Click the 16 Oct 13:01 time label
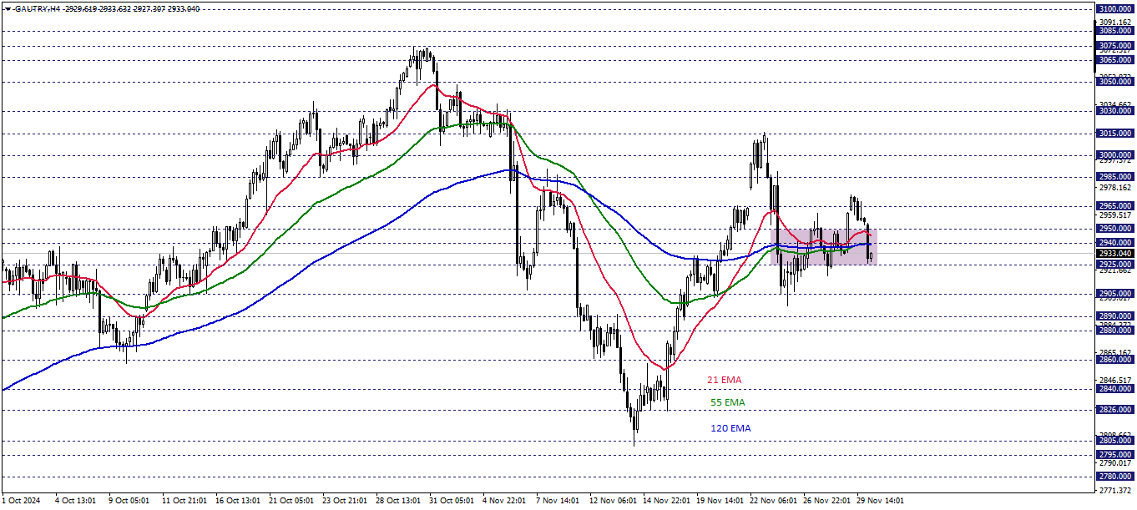The image size is (1137, 510). click(x=238, y=501)
